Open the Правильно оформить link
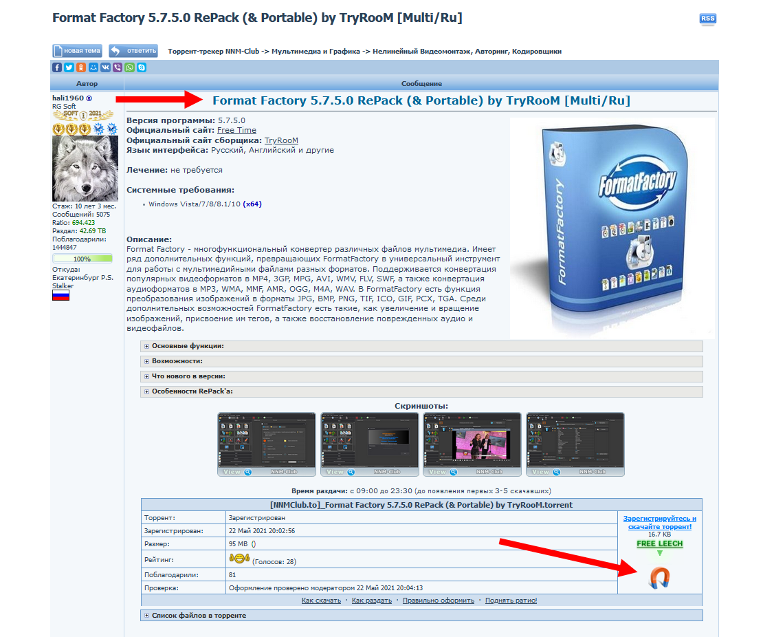Image resolution: width=763 pixels, height=637 pixels. click(439, 601)
